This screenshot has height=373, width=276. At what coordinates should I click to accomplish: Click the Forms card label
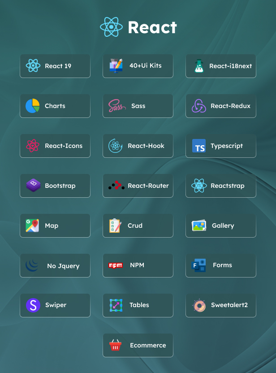[x=222, y=265]
